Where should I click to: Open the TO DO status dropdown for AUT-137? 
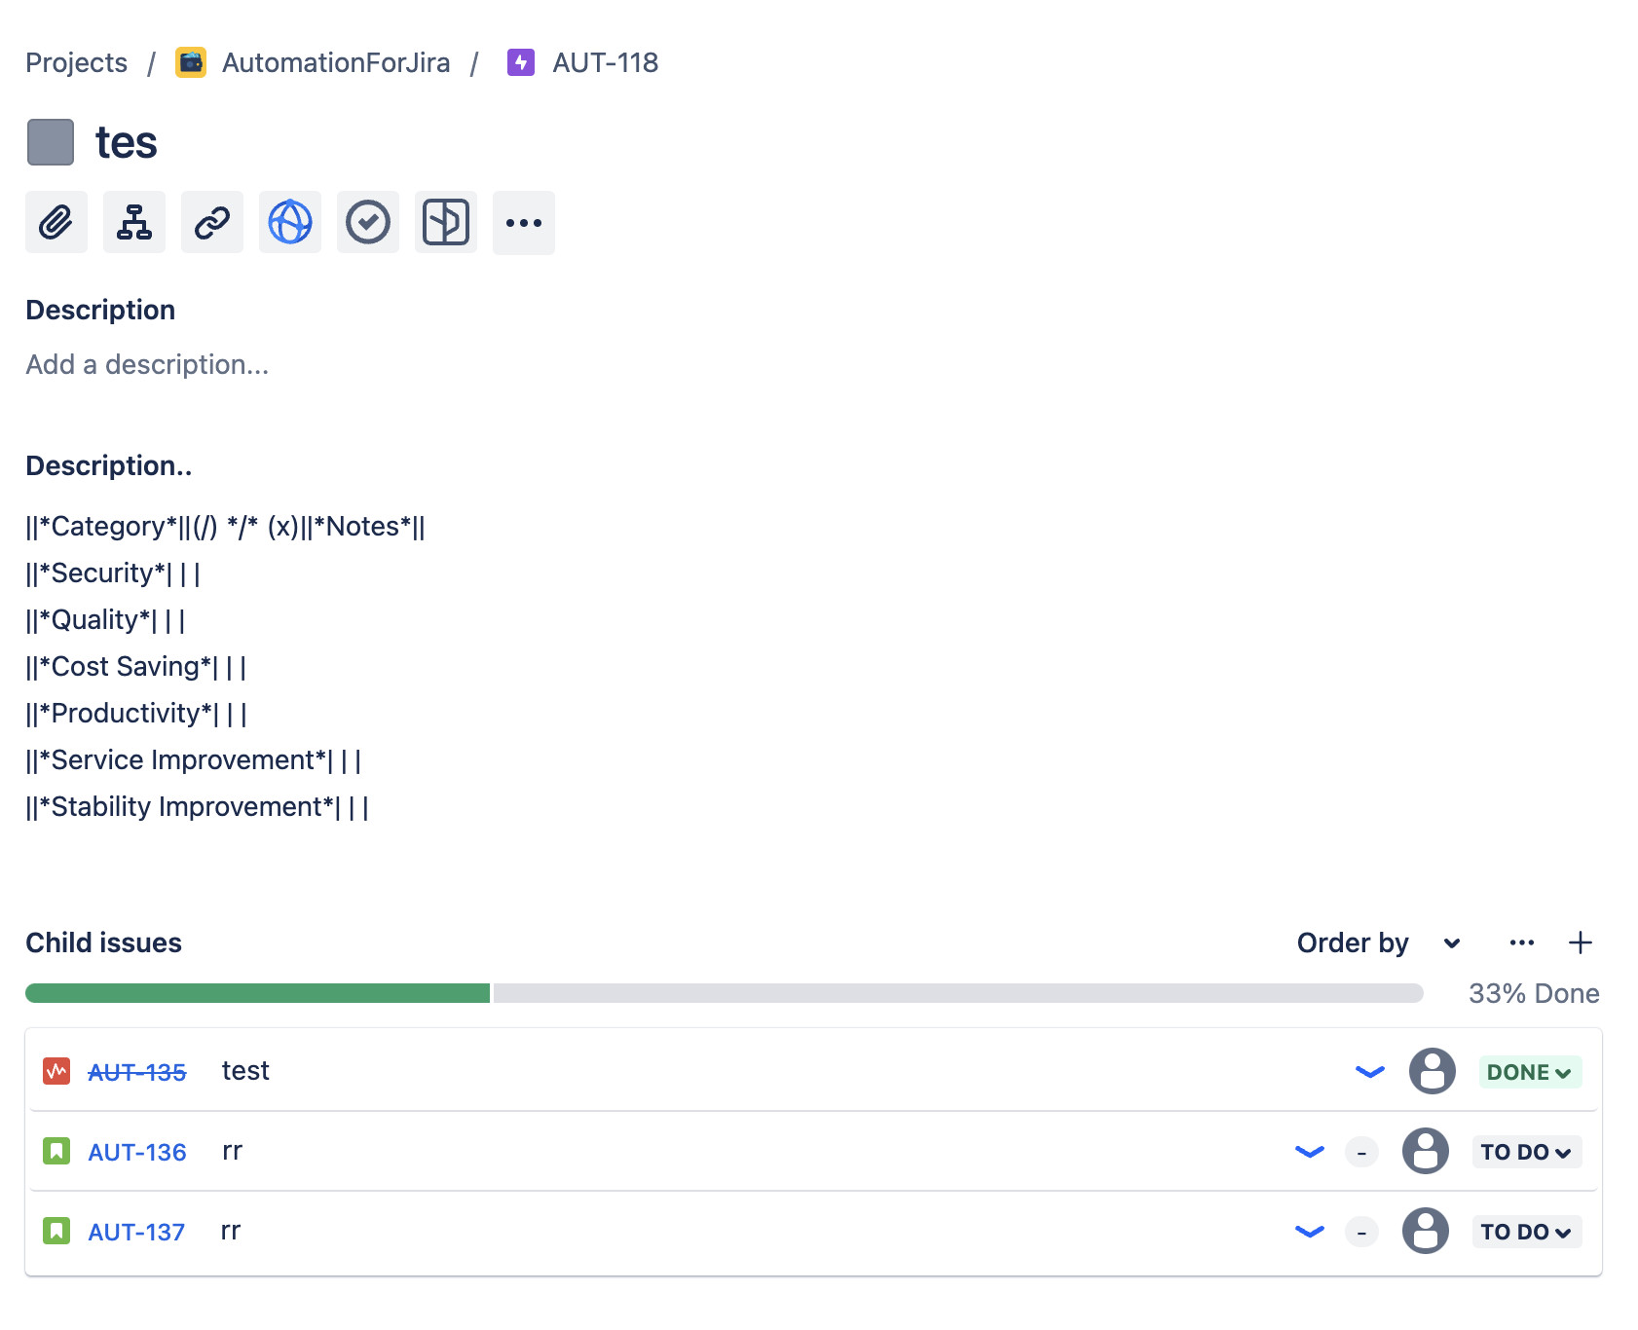point(1525,1231)
